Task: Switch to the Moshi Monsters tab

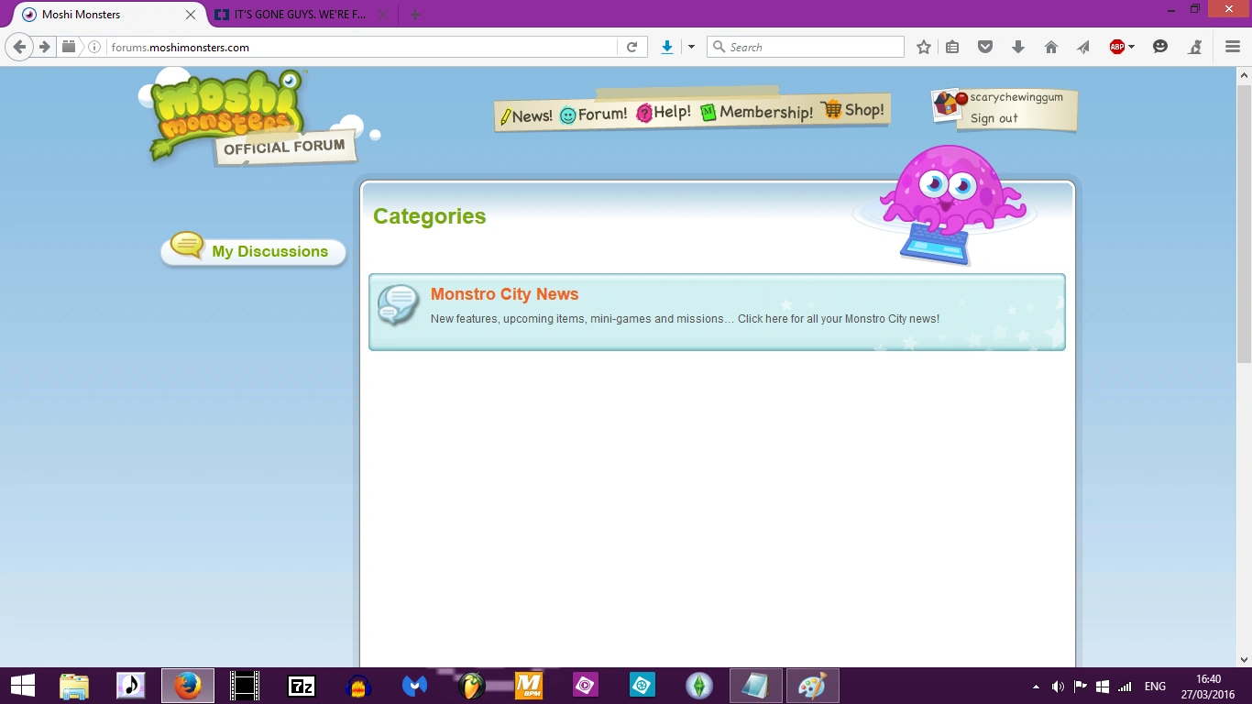Action: tap(109, 15)
